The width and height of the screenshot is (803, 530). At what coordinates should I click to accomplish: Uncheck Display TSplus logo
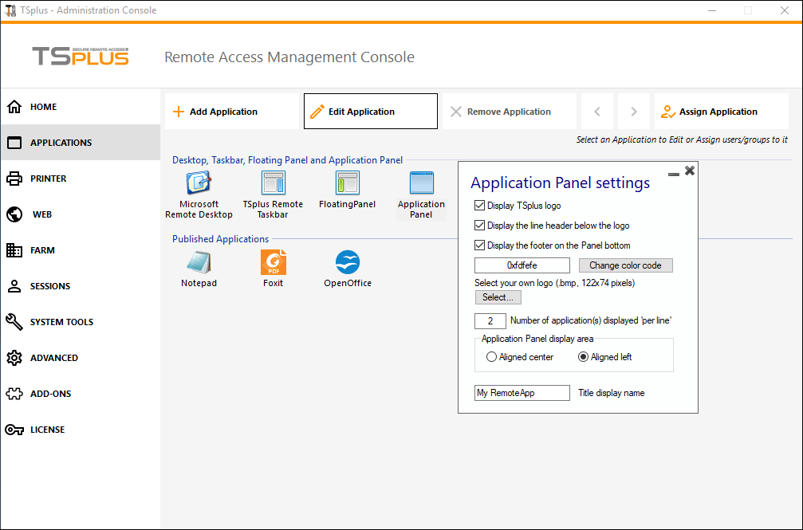click(x=479, y=206)
